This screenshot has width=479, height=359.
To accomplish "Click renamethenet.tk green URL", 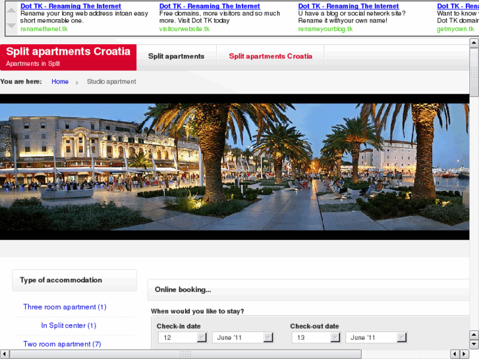I will click(x=44, y=29).
